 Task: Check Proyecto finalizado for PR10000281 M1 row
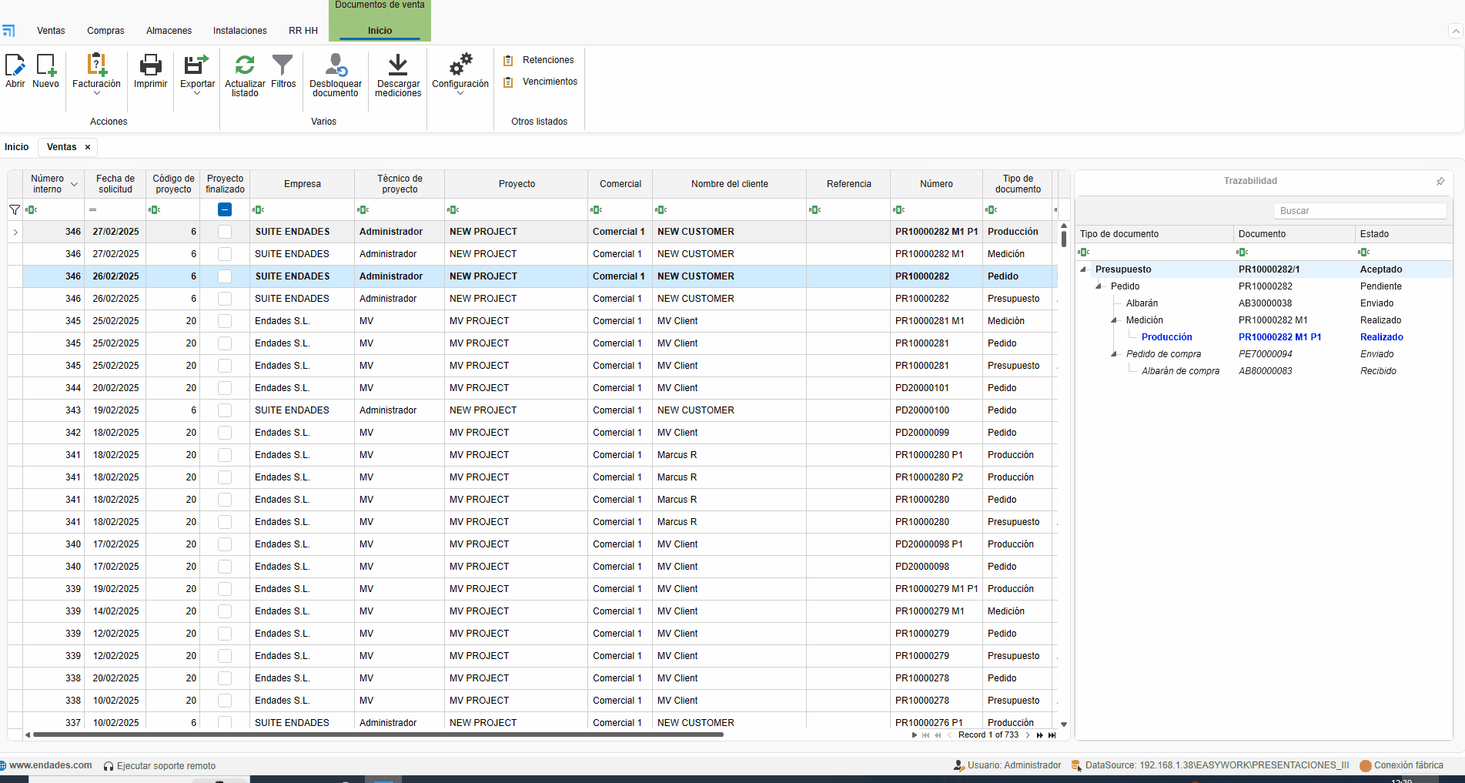(x=225, y=321)
